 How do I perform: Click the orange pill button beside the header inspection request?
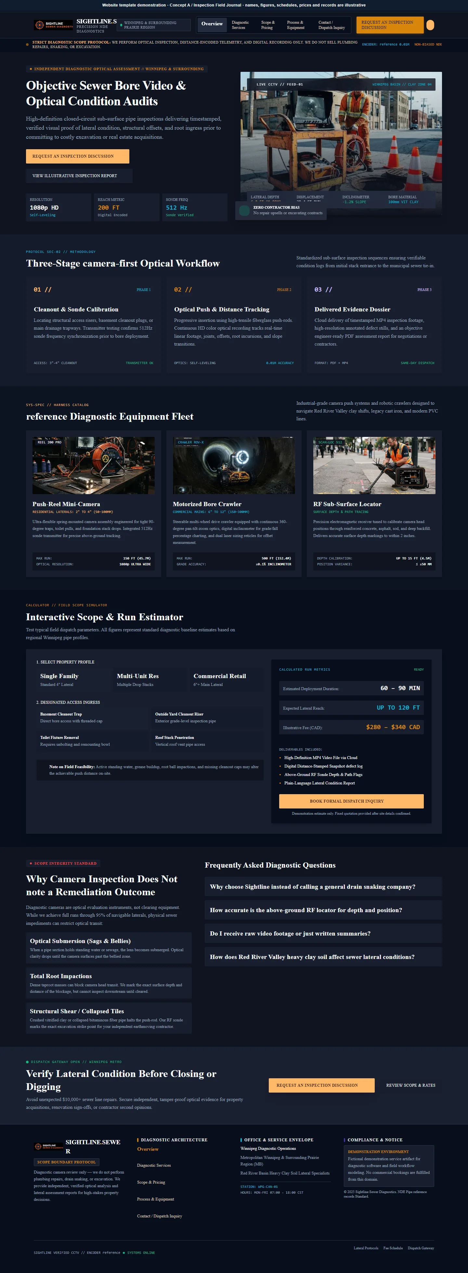pos(430,25)
